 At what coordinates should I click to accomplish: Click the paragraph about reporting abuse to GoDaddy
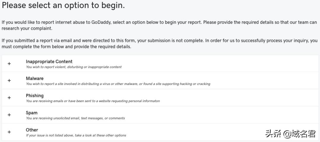coord(159,25)
